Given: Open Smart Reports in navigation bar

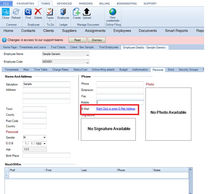Looking at the screenshot, I should 176,31.
